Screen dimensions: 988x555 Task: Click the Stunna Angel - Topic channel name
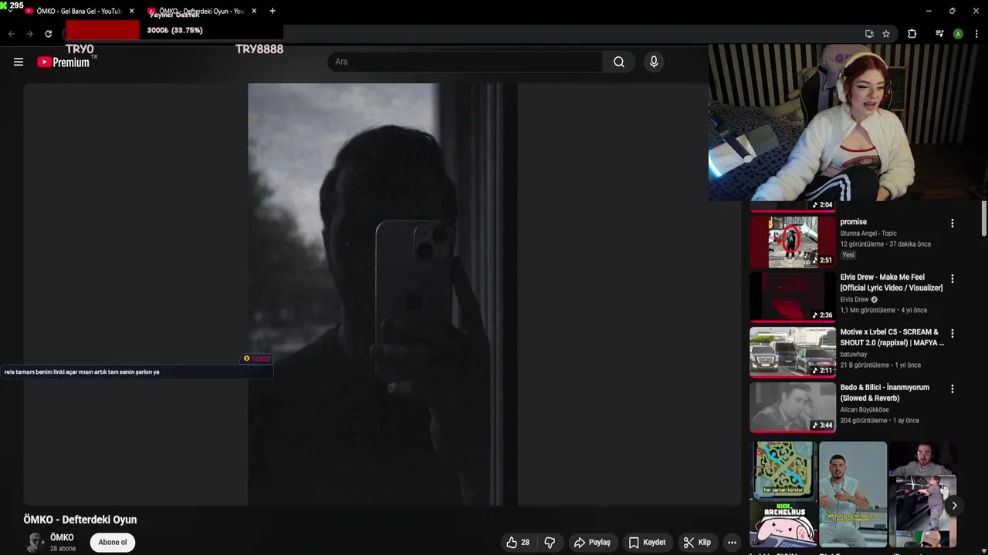click(868, 234)
